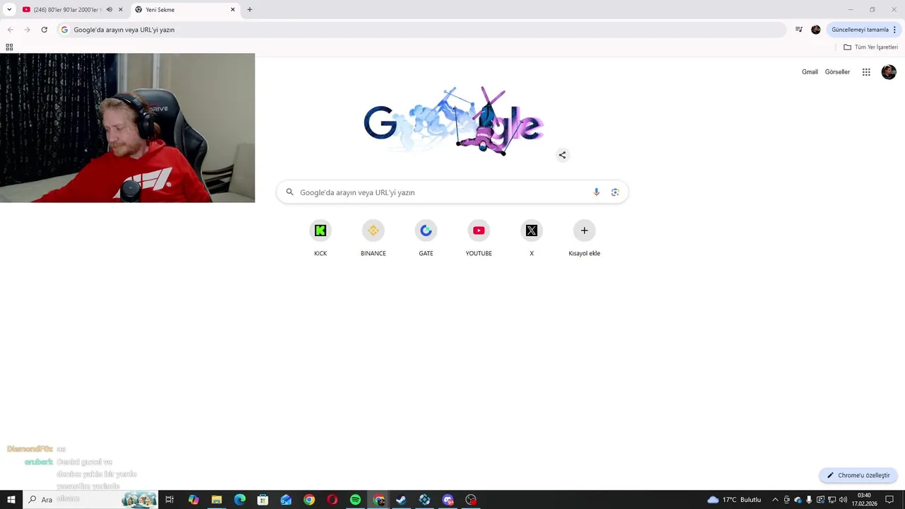Image resolution: width=905 pixels, height=509 pixels.
Task: Open Spotify from the taskbar
Action: [356, 500]
